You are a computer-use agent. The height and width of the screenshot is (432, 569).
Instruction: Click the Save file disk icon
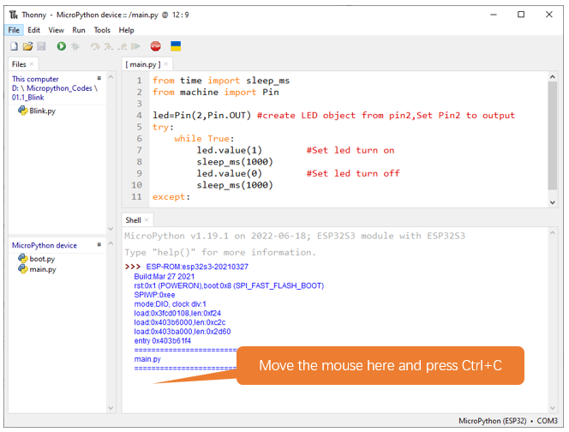41,46
